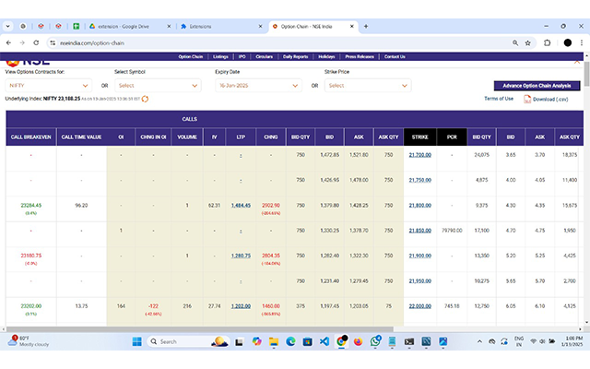Switch to the Extensions browser tab

220,27
